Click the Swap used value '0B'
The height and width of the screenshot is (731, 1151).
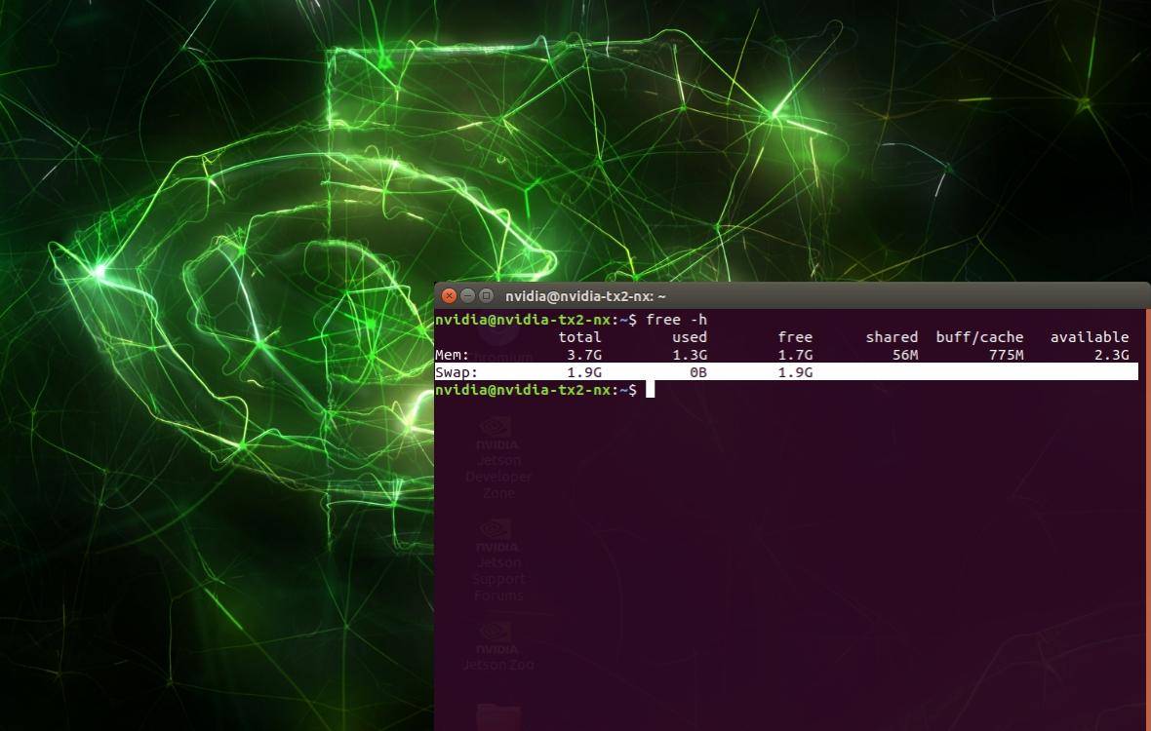(698, 372)
